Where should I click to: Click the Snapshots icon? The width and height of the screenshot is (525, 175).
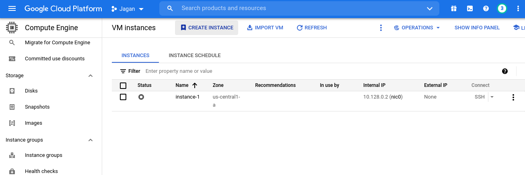tap(12, 107)
